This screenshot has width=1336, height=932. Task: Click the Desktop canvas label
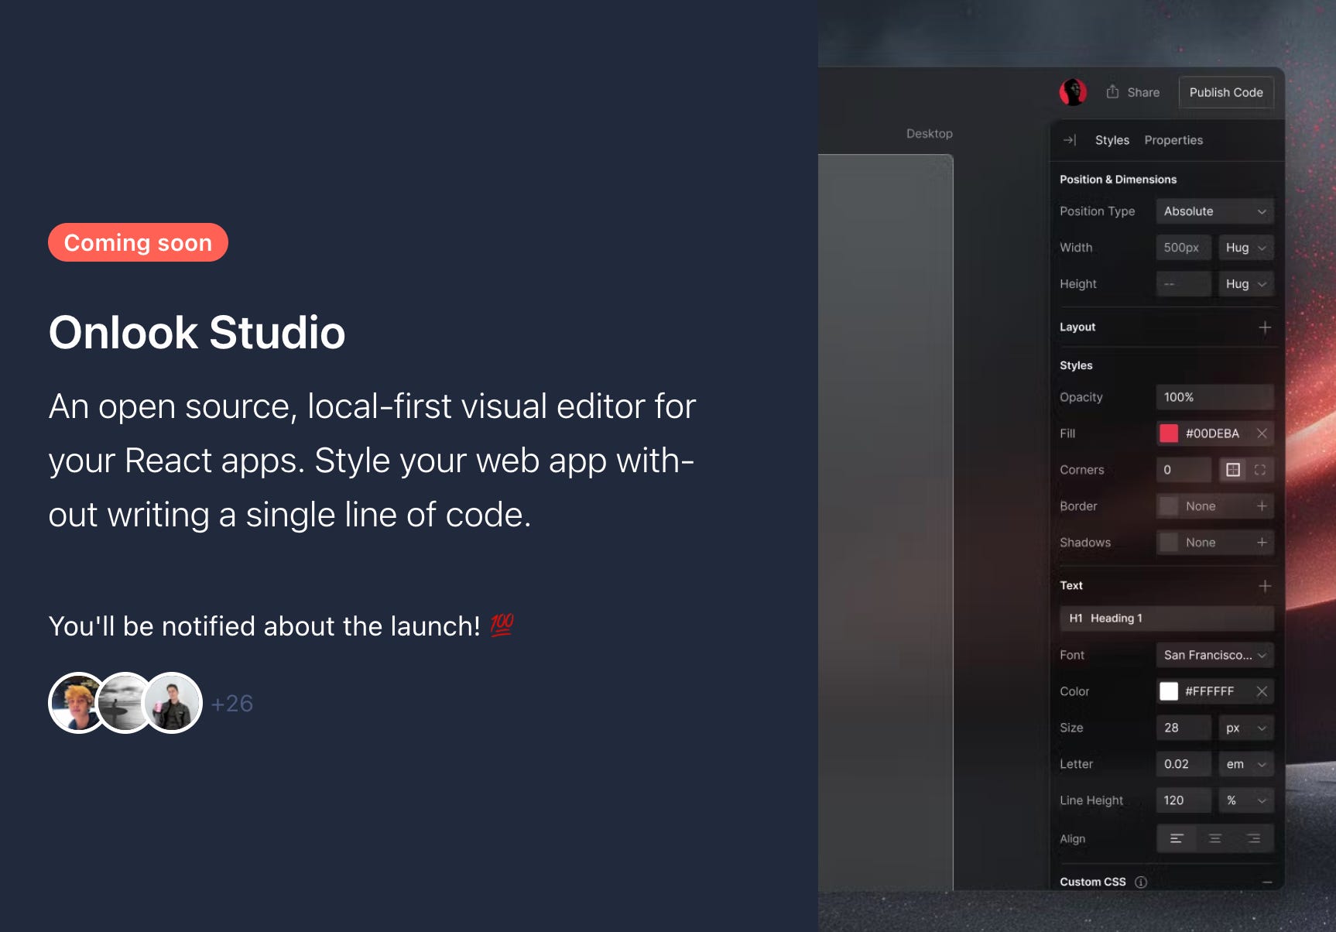[930, 134]
